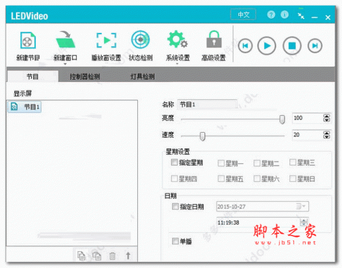Viewport: 342px width, 268px height.
Task: Enable the 指定日期 checkbox
Action: [176, 206]
